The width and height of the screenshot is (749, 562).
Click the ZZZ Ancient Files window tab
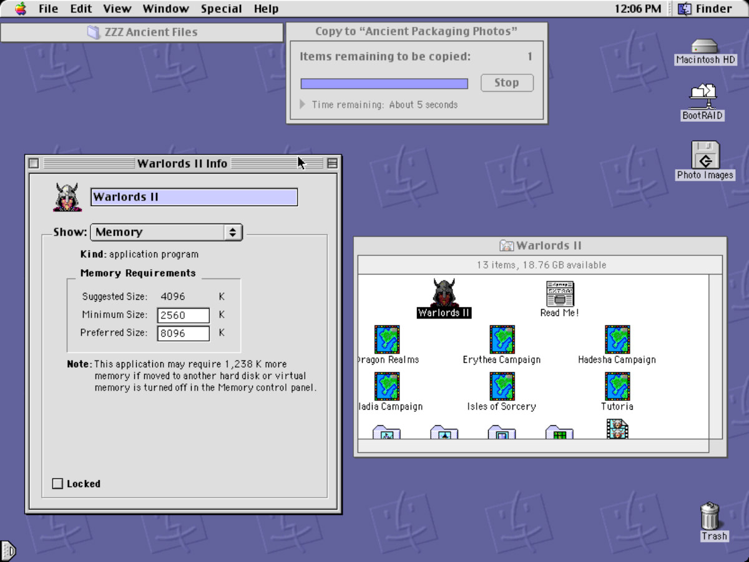142,32
